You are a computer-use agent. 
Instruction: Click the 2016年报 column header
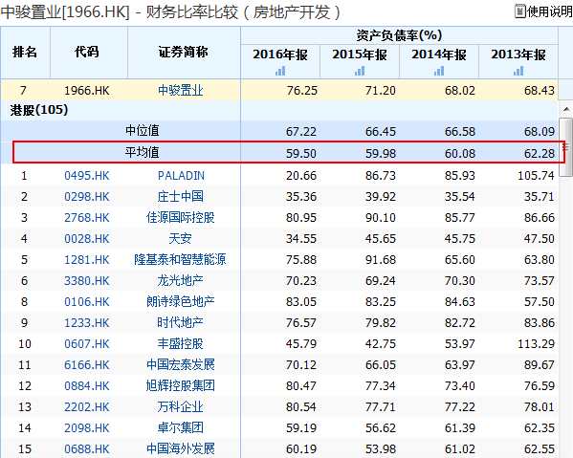pyautogui.click(x=280, y=55)
